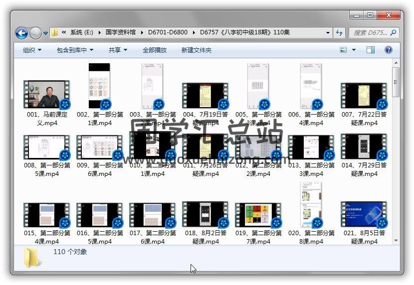Viewport: 414px width, 285px height.
Task: Click the change view icon
Action: pyautogui.click(x=343, y=50)
